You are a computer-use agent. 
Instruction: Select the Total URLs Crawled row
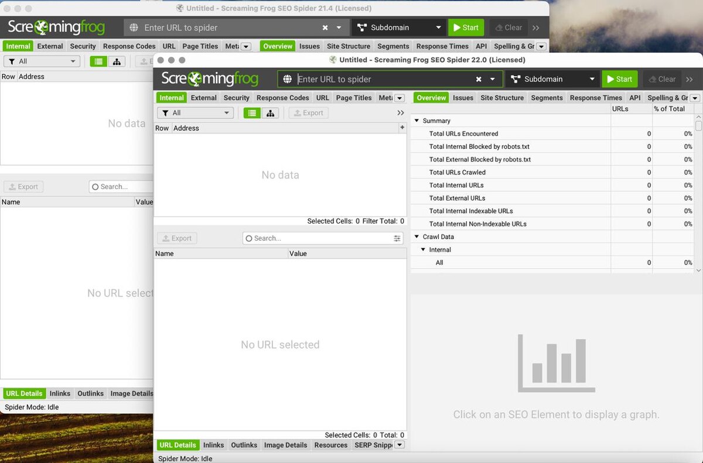(552, 172)
